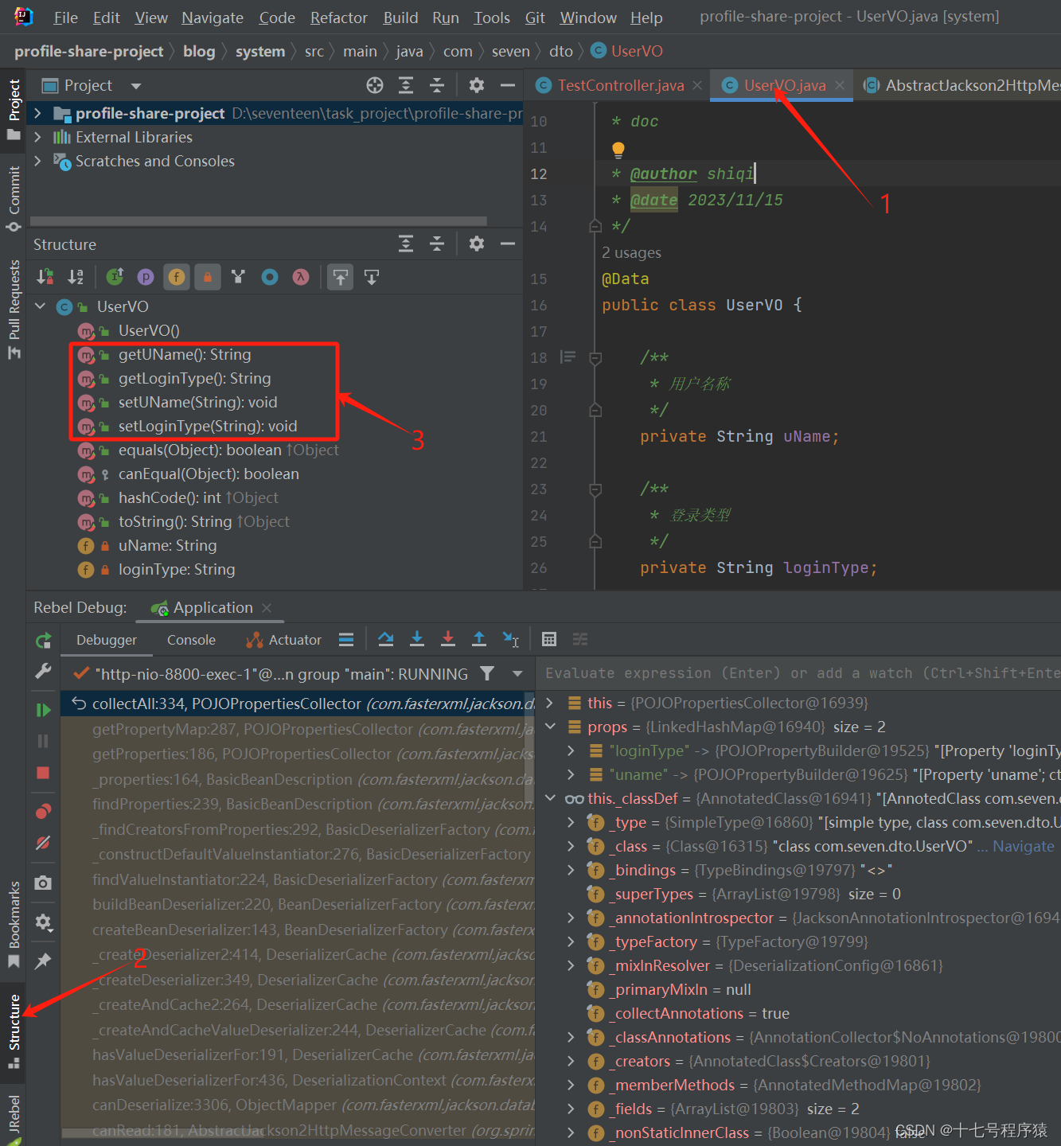Switch to Console debug tab
The height and width of the screenshot is (1146, 1061).
coord(191,640)
